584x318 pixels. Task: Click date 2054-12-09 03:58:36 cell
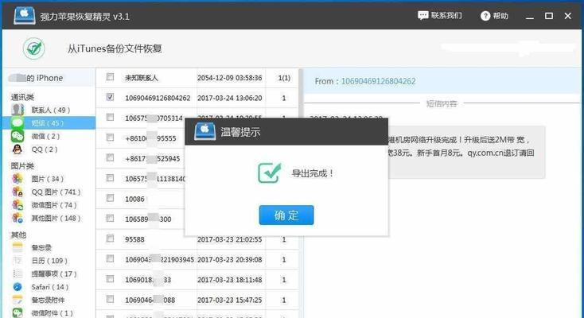pos(229,78)
